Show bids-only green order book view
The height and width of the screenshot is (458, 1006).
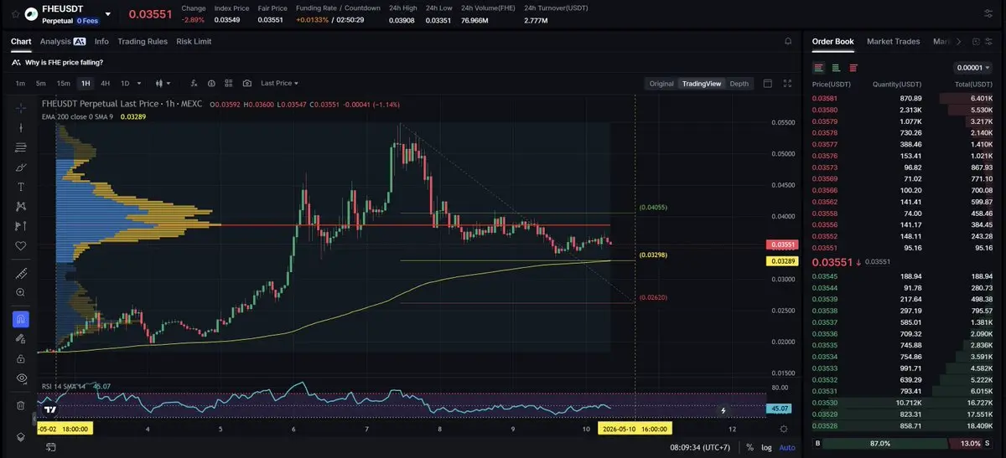[x=836, y=68]
